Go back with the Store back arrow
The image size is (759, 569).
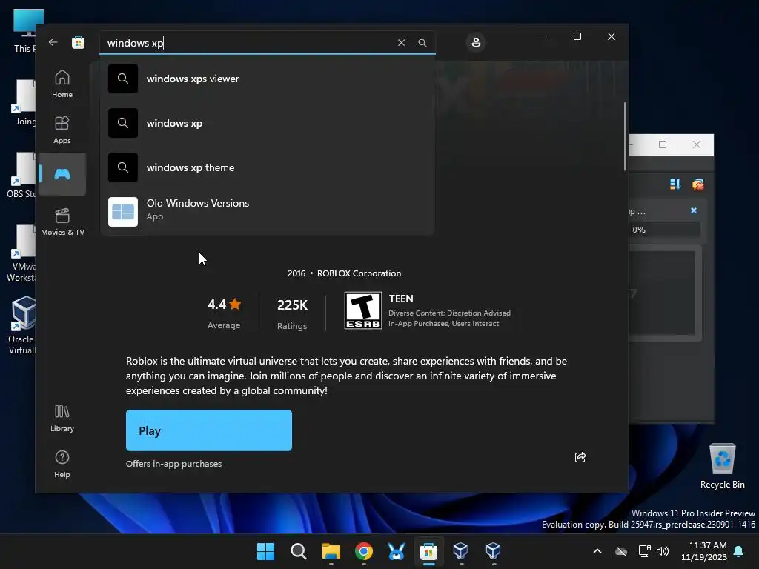click(x=53, y=42)
